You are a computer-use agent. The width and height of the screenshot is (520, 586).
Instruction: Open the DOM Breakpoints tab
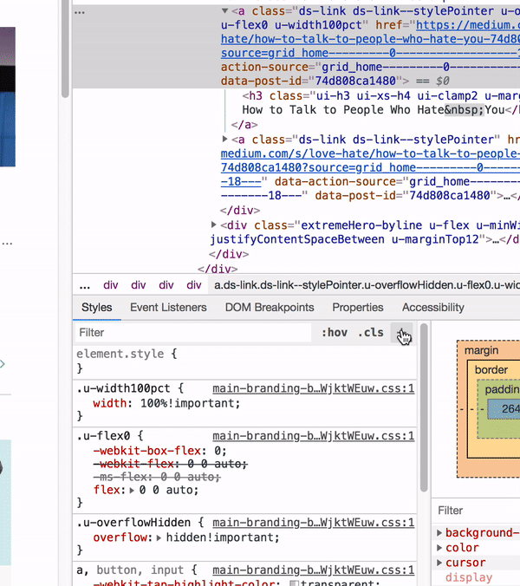pyautogui.click(x=270, y=307)
